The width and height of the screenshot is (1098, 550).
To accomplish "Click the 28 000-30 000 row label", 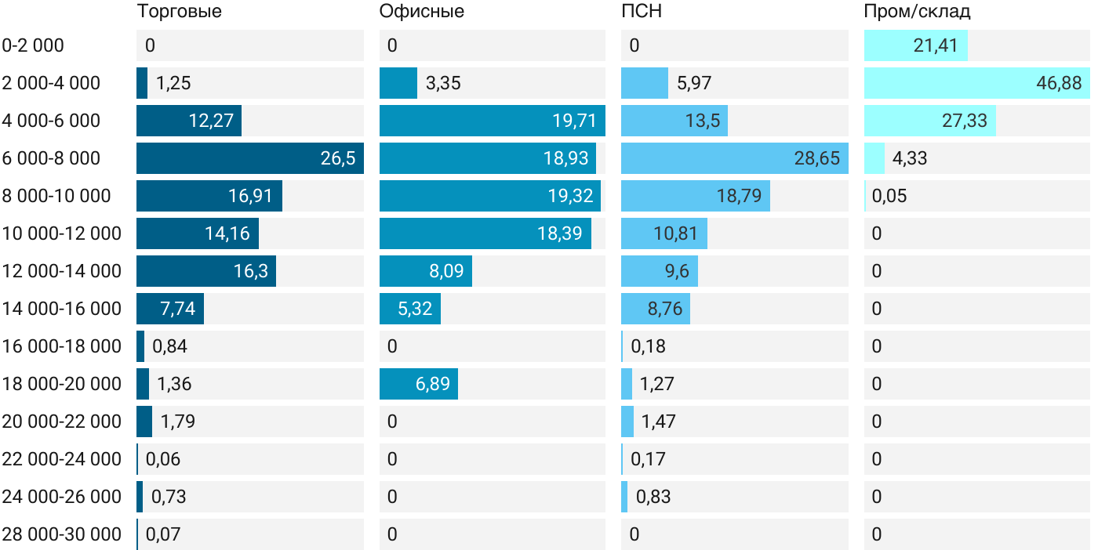I will pyautogui.click(x=61, y=534).
